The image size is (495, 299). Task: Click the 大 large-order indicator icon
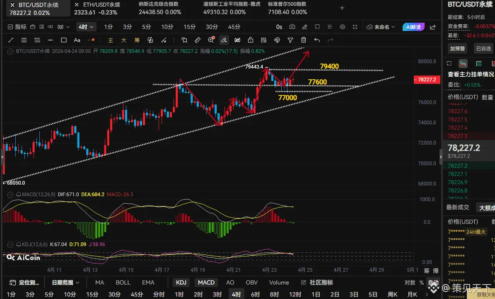click(x=124, y=40)
